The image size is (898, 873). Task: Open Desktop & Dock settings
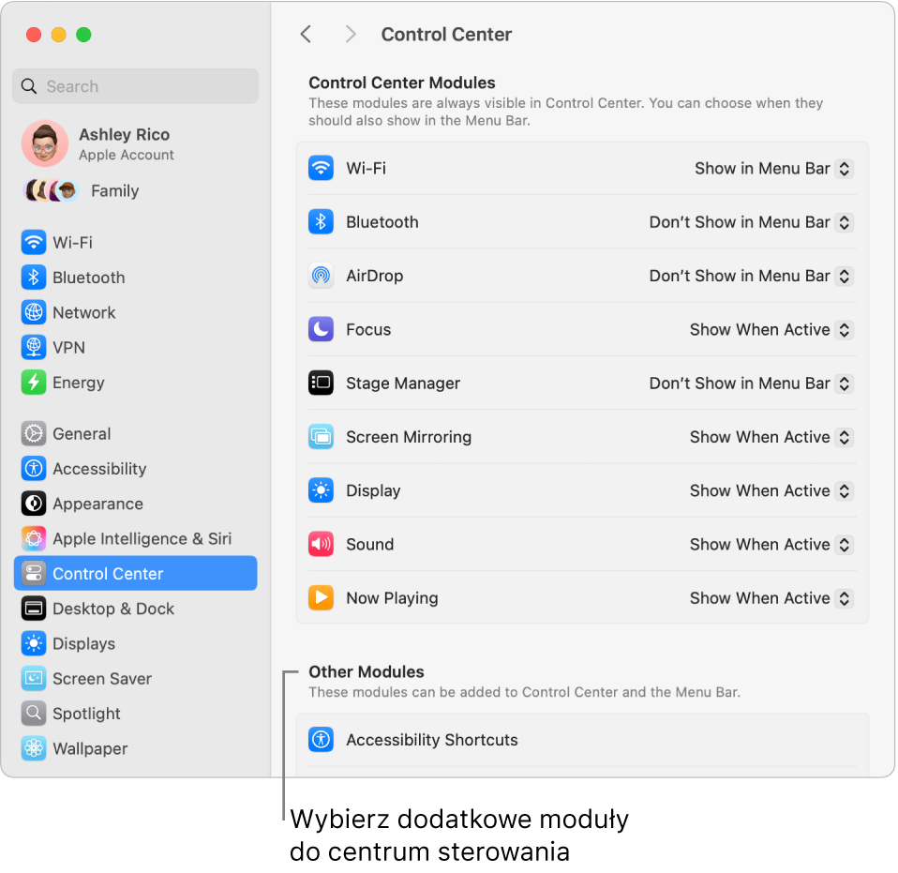[x=136, y=609]
